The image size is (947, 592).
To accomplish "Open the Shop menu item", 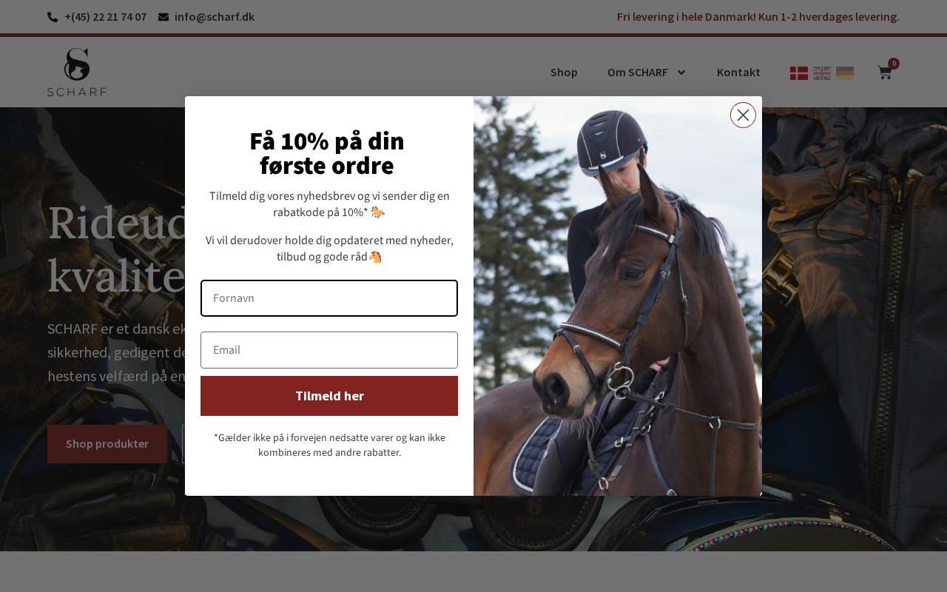I will [x=564, y=73].
